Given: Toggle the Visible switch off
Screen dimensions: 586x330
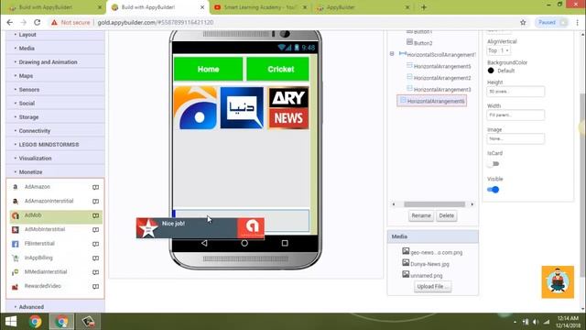Looking at the screenshot, I should [494, 190].
